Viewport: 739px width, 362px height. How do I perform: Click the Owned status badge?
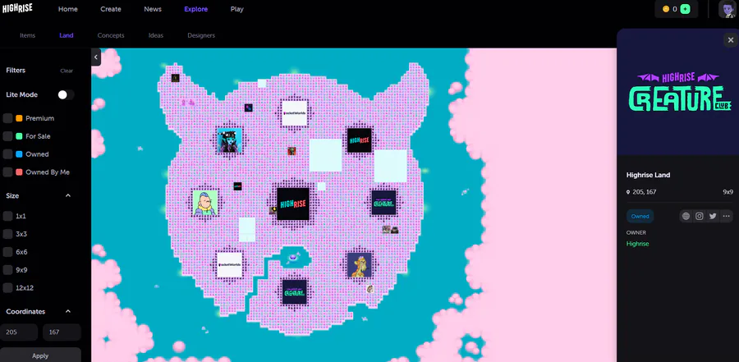pos(640,217)
